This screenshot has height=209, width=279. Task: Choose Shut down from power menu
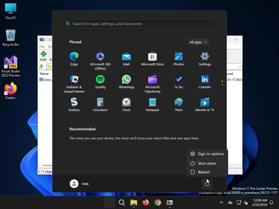[207, 163]
